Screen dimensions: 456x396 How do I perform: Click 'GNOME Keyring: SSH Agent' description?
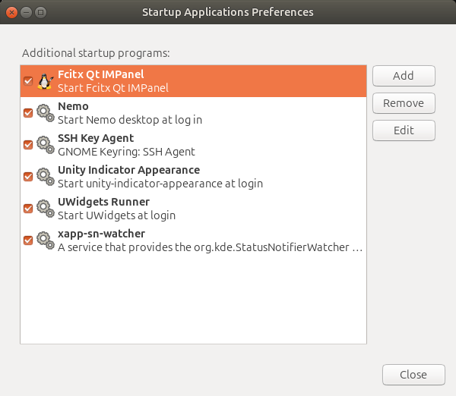pos(126,152)
